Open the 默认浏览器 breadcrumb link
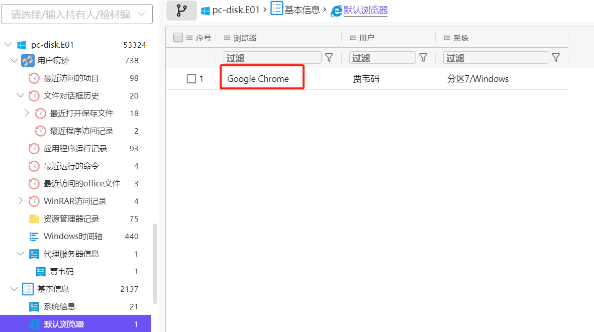The image size is (594, 332). pyautogui.click(x=365, y=10)
